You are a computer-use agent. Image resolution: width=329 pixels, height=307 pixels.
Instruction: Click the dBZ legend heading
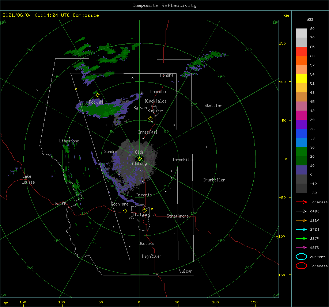coord(310,20)
